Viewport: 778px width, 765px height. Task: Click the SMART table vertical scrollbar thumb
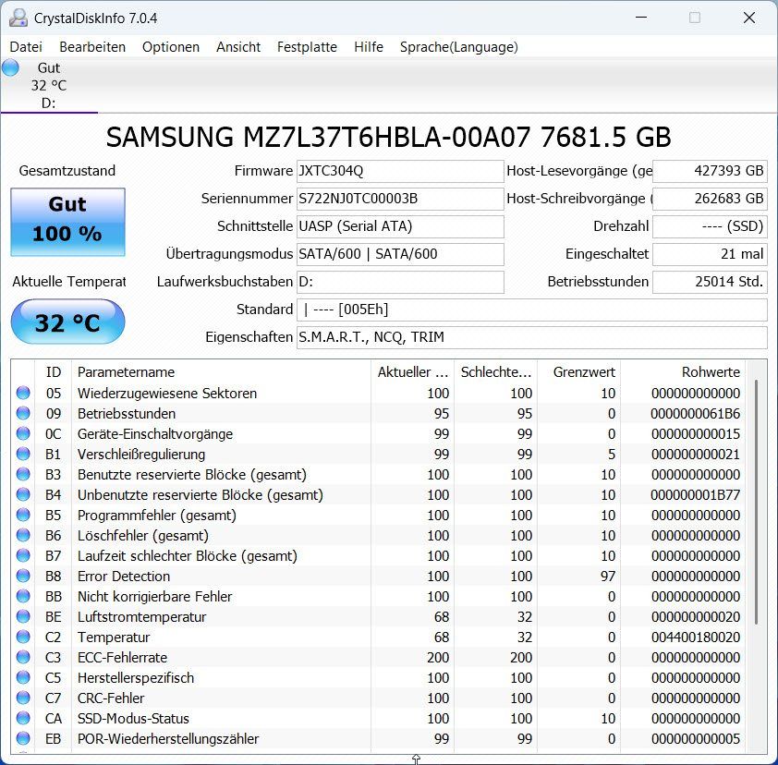point(756,502)
